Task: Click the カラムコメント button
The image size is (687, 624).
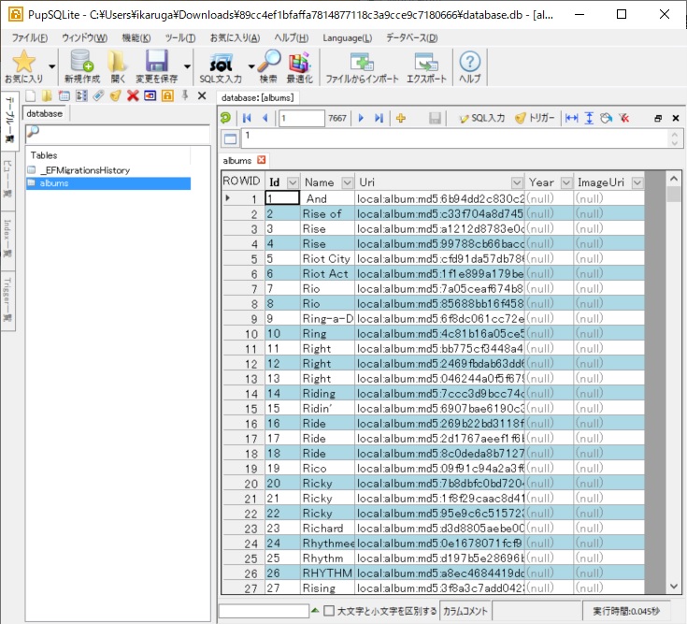Action: point(465,611)
